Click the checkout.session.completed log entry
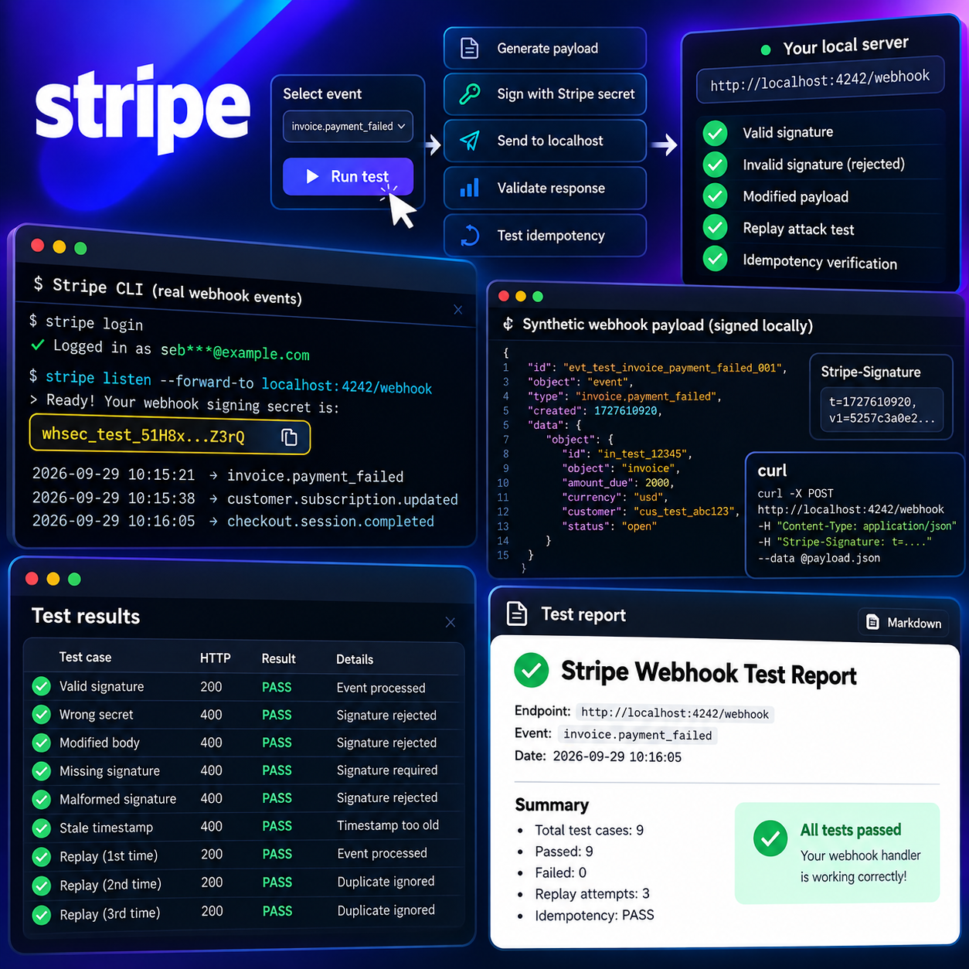This screenshot has height=969, width=969. point(331,522)
